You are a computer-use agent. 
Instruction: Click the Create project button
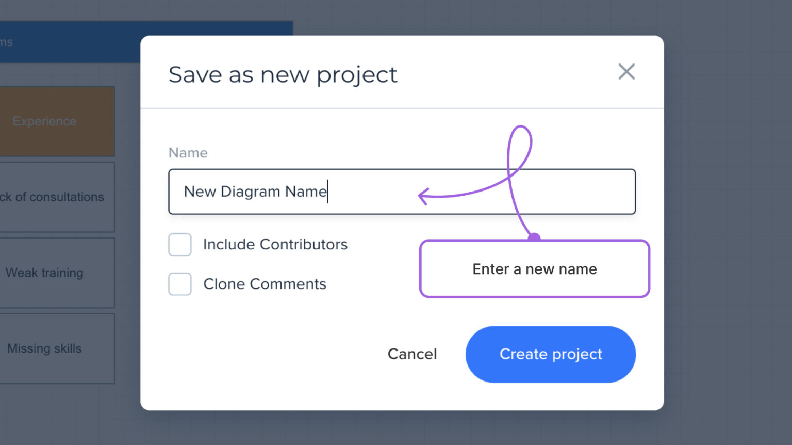pos(550,354)
